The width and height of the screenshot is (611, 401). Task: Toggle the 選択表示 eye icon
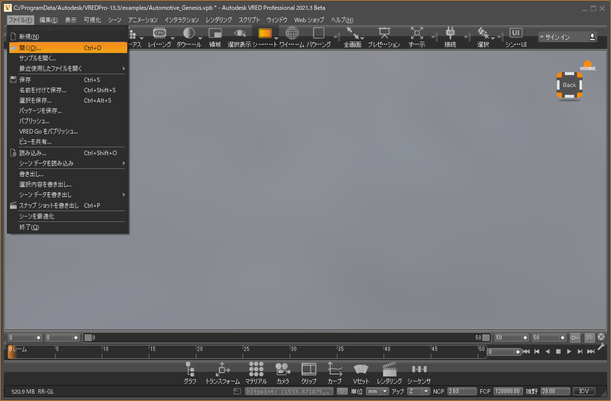[240, 33]
